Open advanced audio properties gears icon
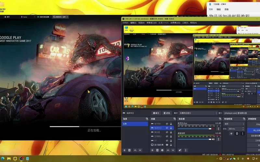Image resolution: width=260 pixels, height=162 pixels. 180,150
